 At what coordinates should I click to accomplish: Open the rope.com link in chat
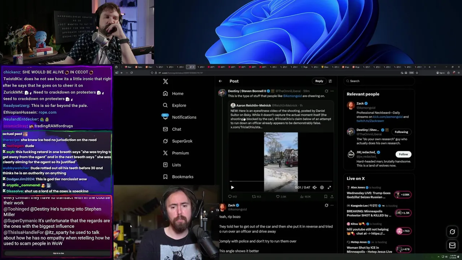pyautogui.click(x=47, y=112)
